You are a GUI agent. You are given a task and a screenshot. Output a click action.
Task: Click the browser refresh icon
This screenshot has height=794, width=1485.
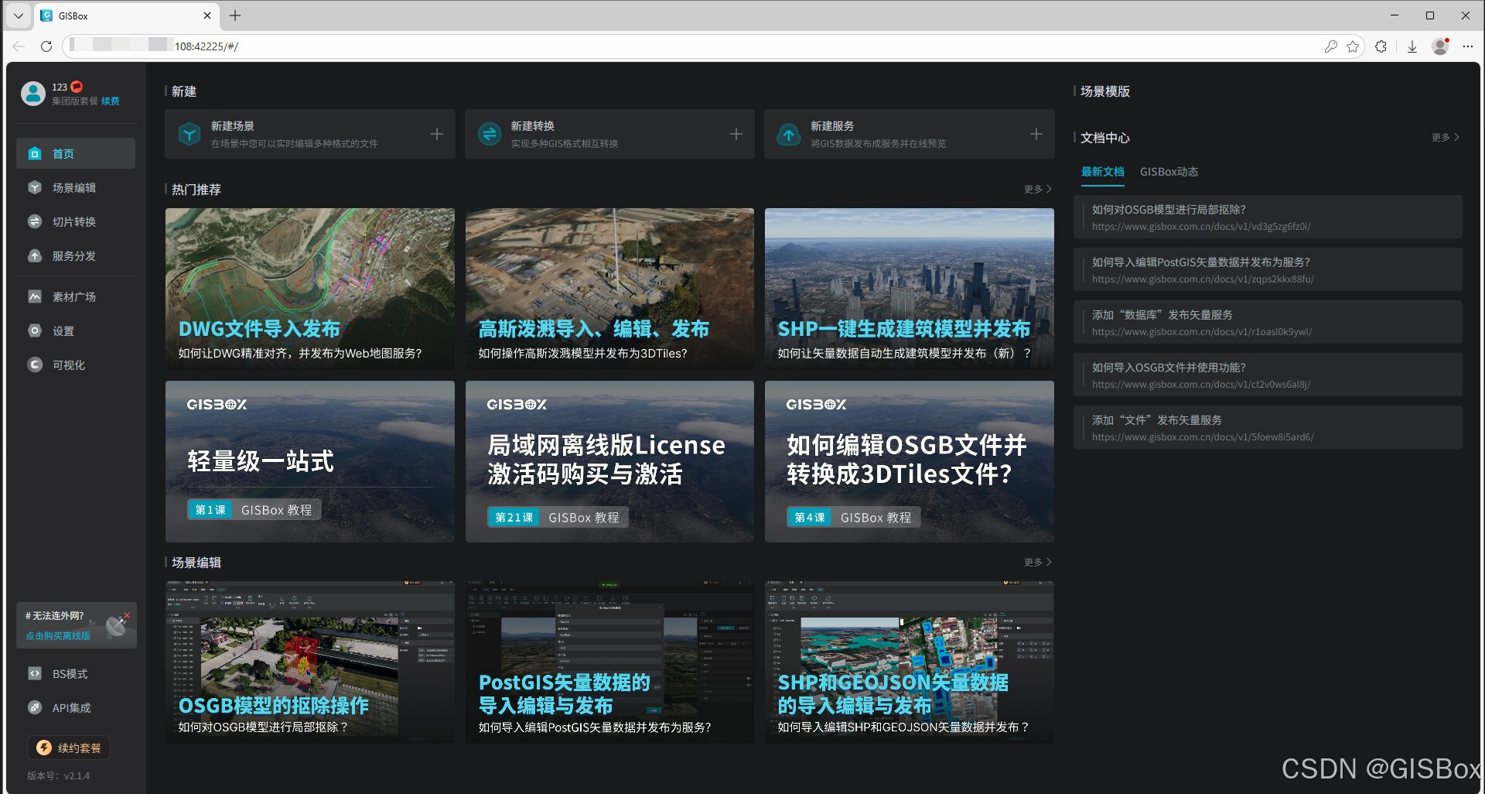pyautogui.click(x=46, y=46)
